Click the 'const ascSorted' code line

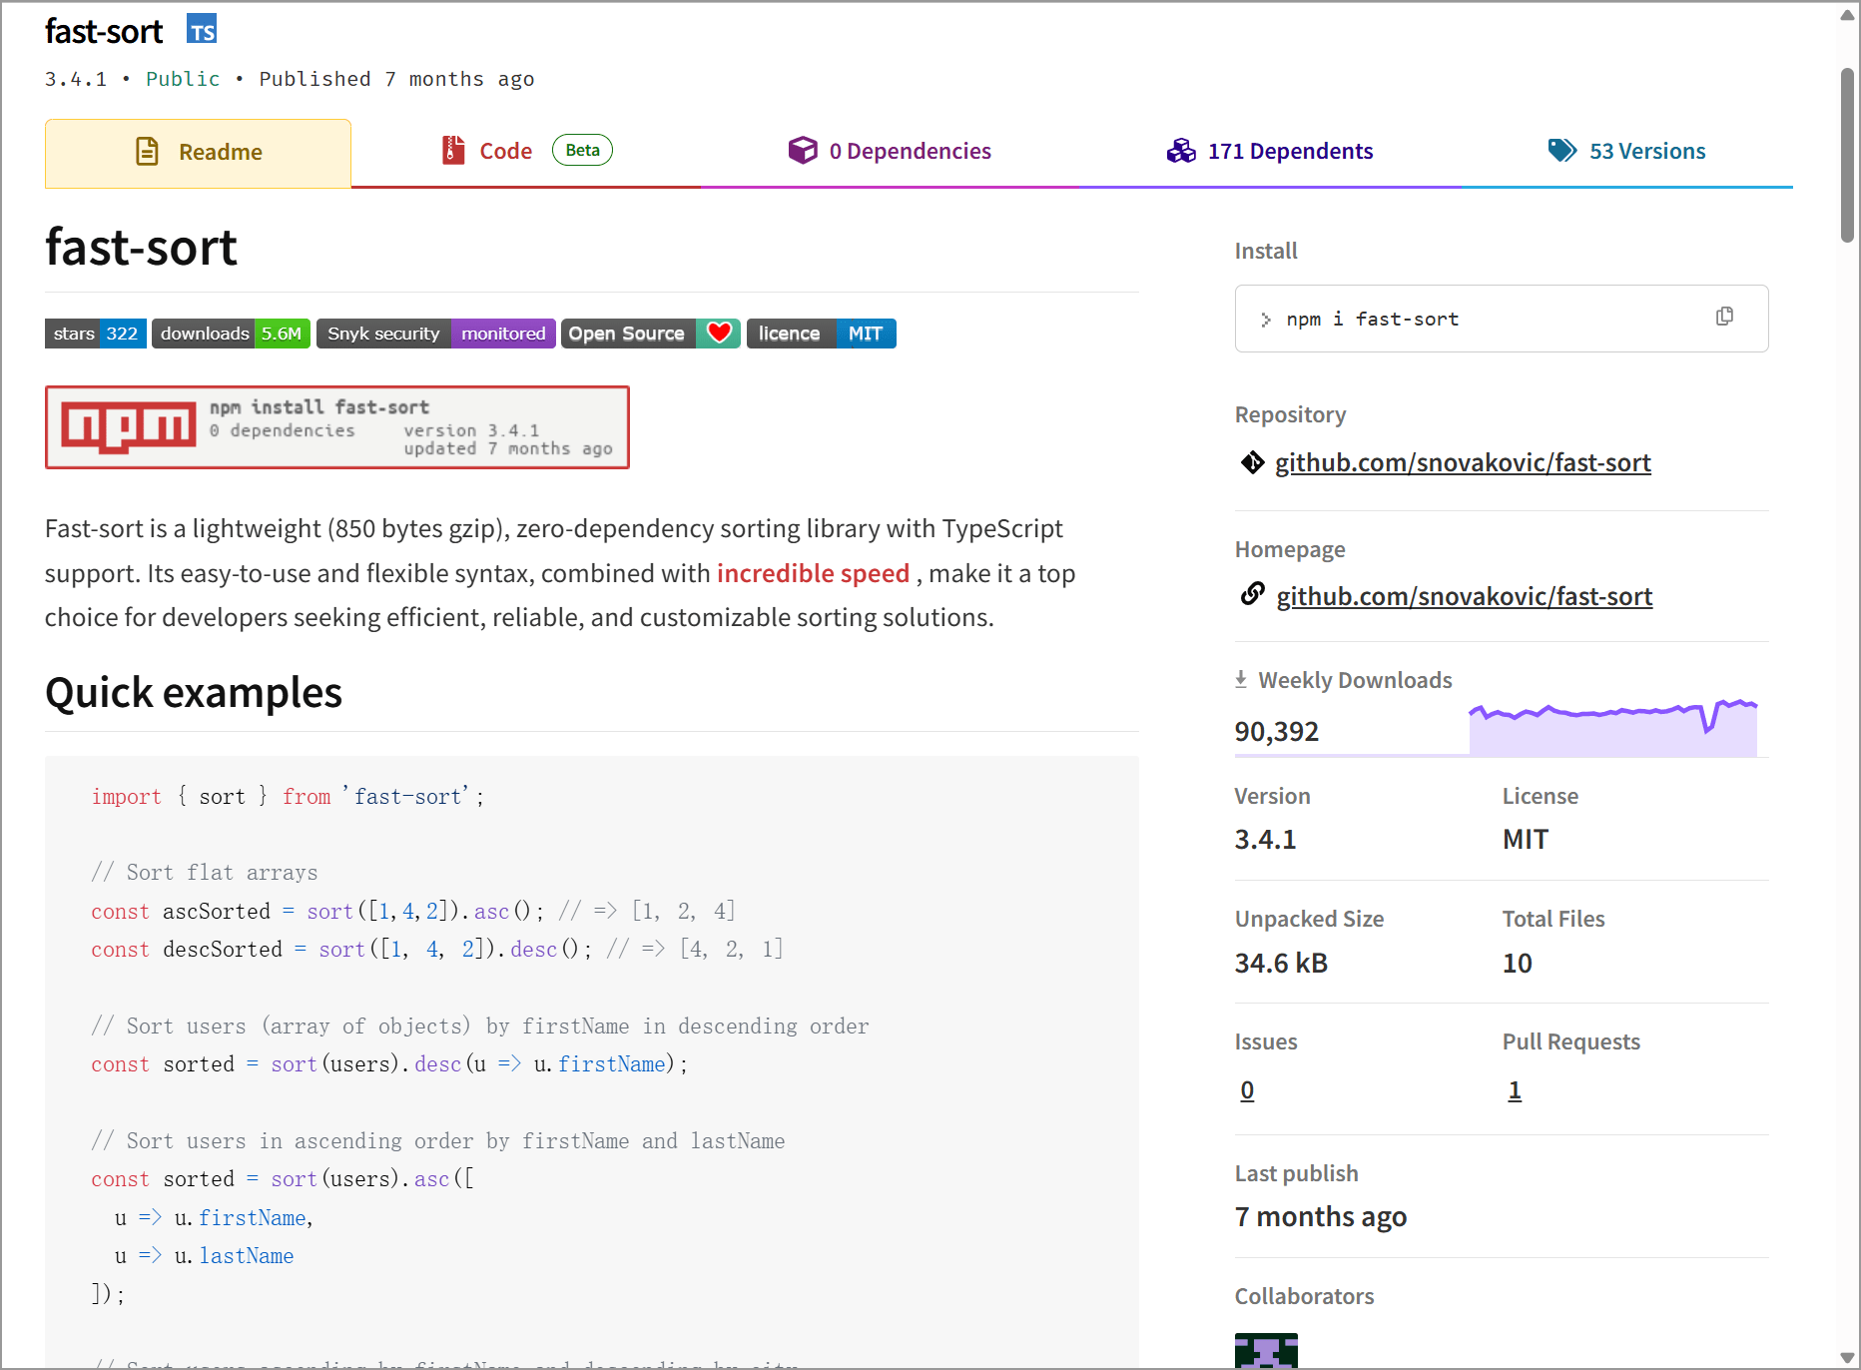point(413,912)
